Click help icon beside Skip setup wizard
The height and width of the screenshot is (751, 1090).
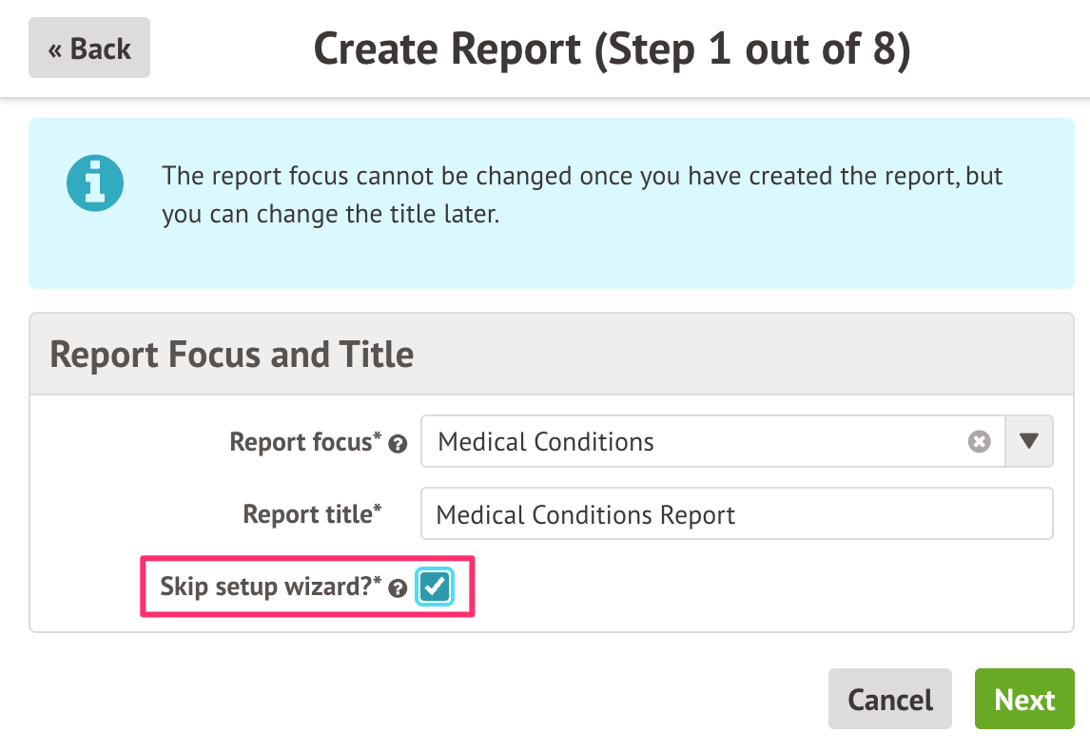[x=399, y=588]
